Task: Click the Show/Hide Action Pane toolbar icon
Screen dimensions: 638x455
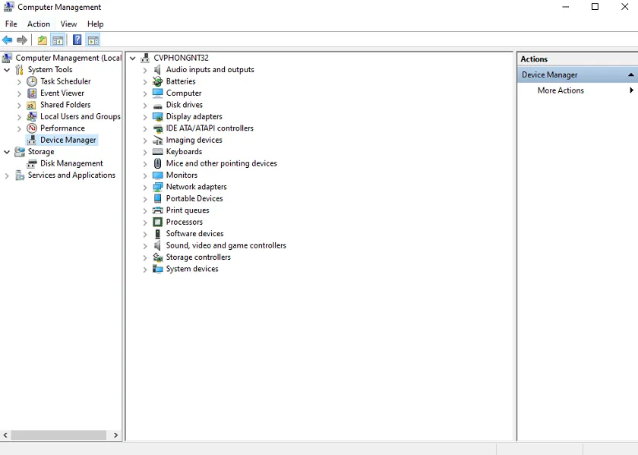Action: point(91,40)
